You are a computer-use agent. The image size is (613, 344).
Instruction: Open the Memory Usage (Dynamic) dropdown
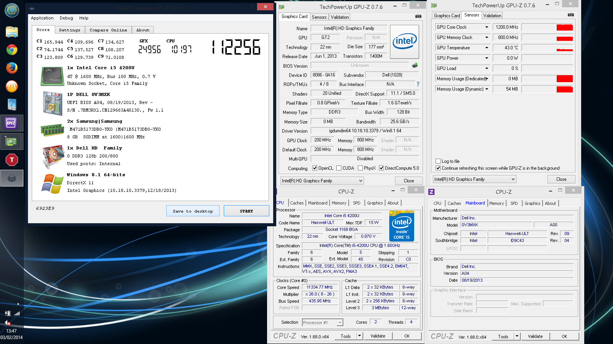click(487, 89)
